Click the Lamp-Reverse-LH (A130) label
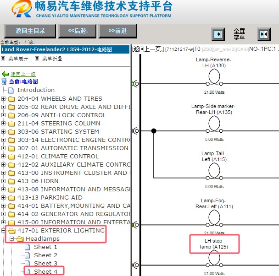Viewport: 279px width, 276px height. click(214, 62)
